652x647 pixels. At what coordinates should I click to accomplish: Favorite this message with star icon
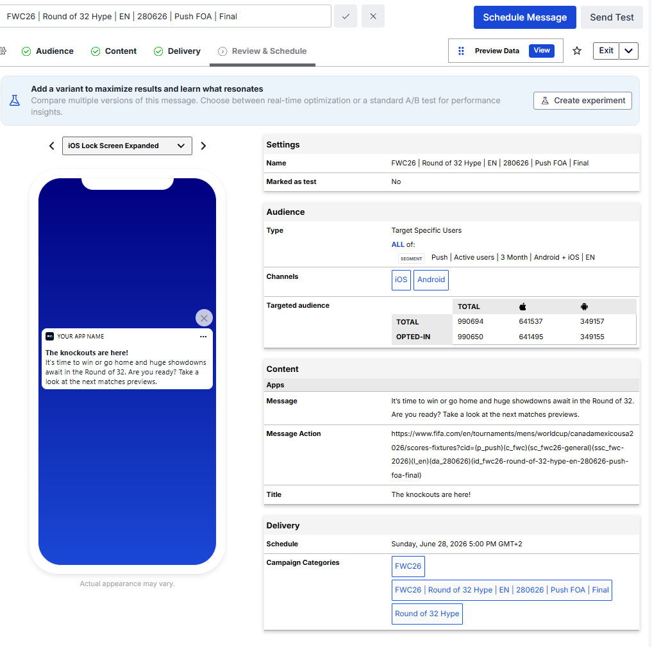(577, 51)
